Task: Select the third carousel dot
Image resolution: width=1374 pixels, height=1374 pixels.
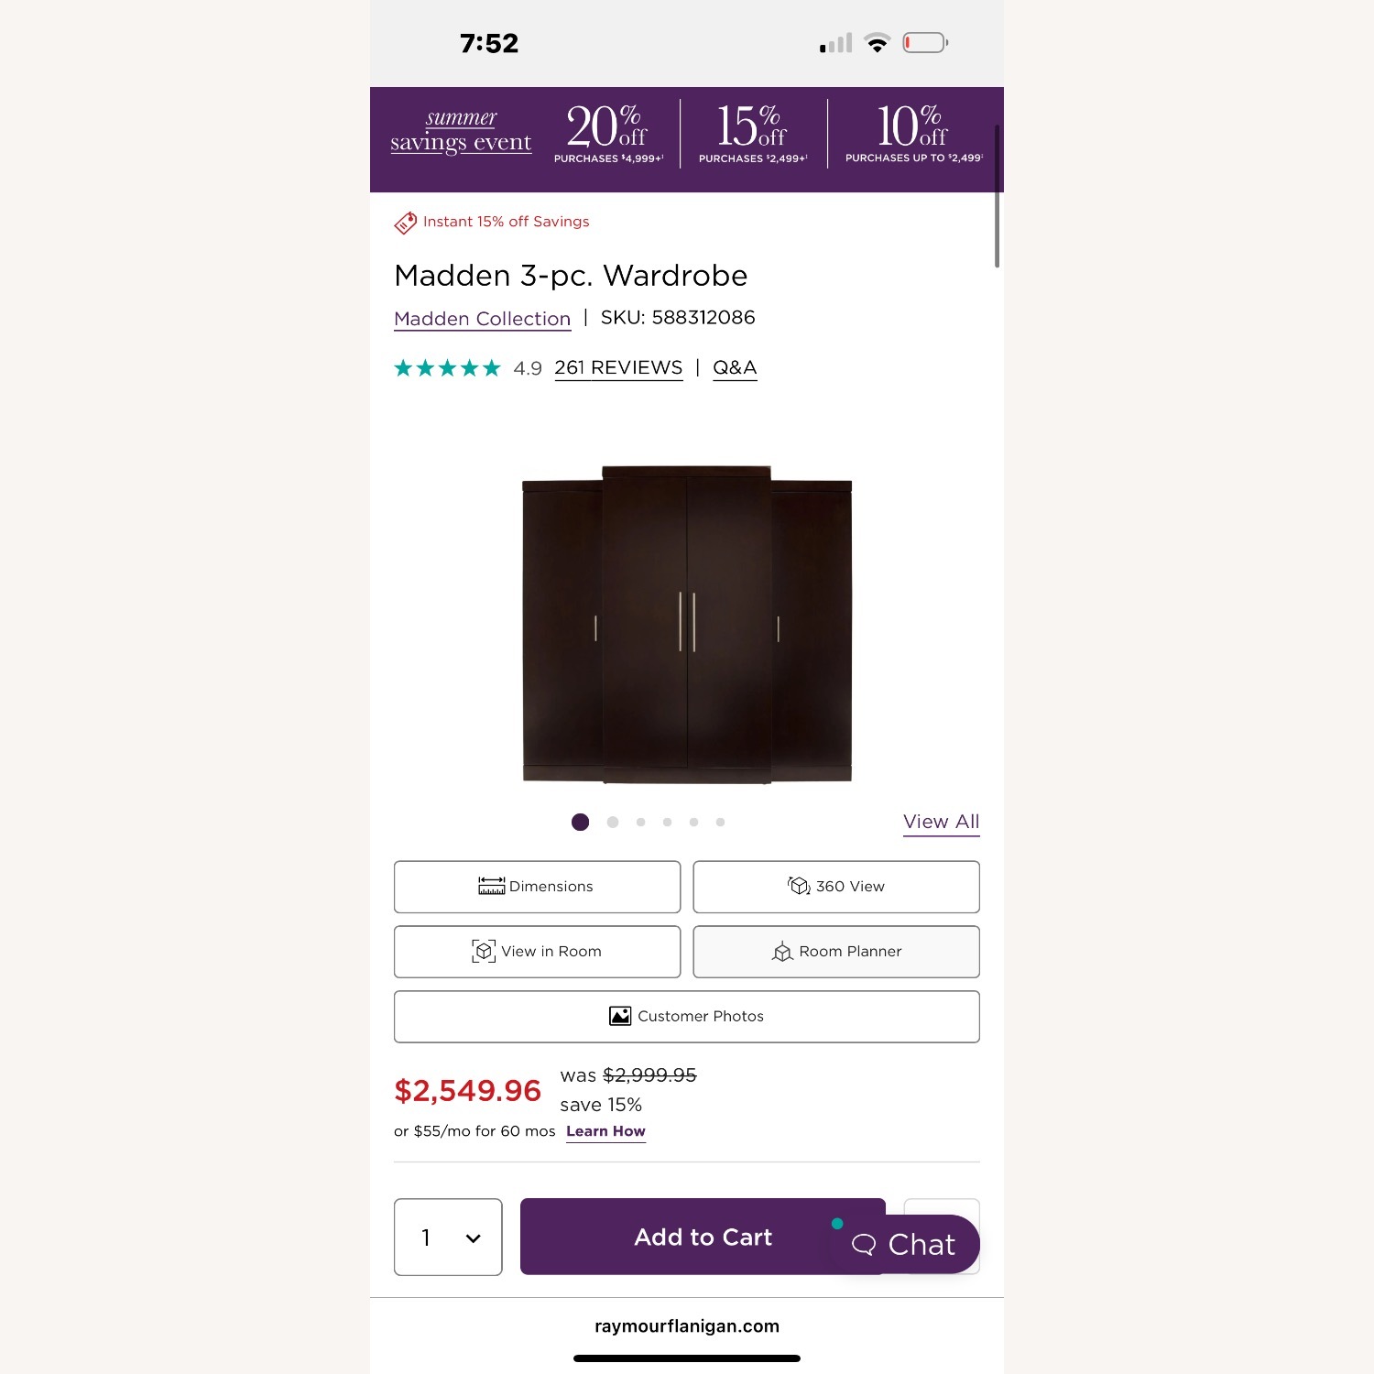Action: [x=640, y=822]
